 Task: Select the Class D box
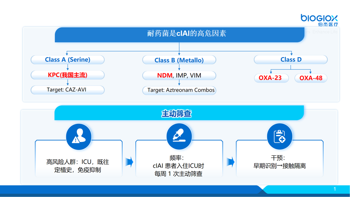tap(291, 59)
